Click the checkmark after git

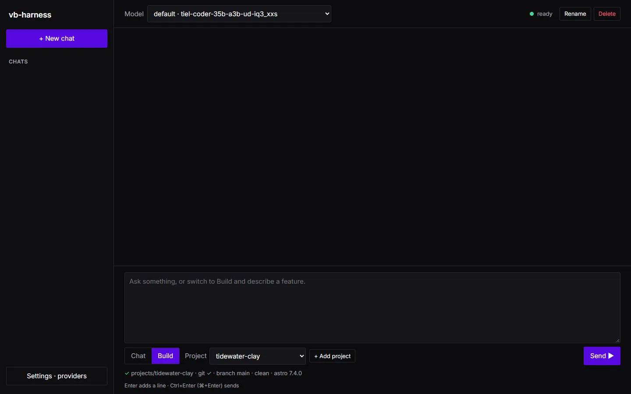[209, 373]
